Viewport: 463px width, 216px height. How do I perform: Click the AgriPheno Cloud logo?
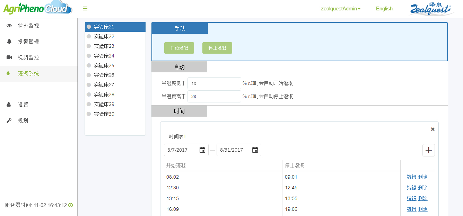[x=37, y=9]
